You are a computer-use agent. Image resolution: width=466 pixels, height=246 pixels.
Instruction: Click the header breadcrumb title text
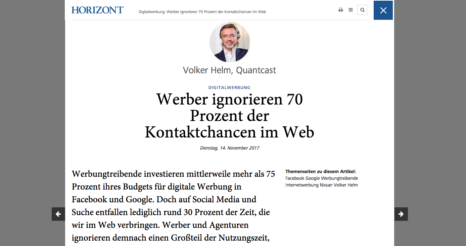(x=202, y=12)
